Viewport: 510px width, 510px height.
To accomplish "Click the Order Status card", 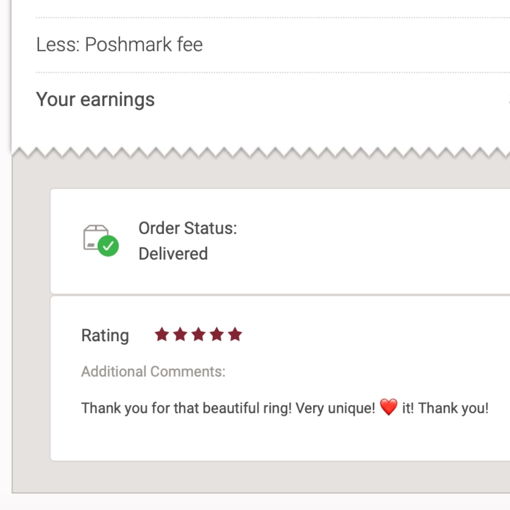I will coord(280,241).
